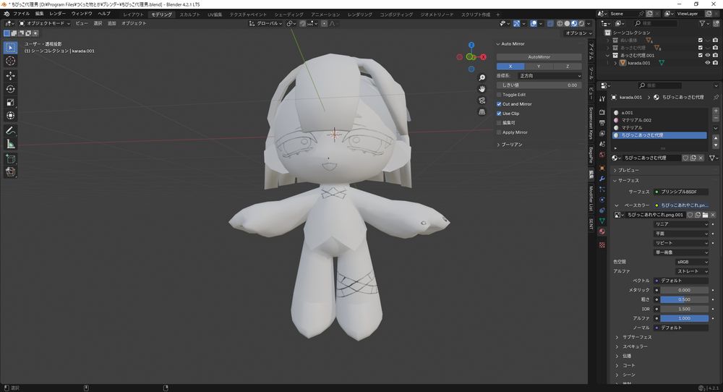Click the pan hand viewport icon
Image resolution: width=723 pixels, height=392 pixels.
click(x=482, y=89)
